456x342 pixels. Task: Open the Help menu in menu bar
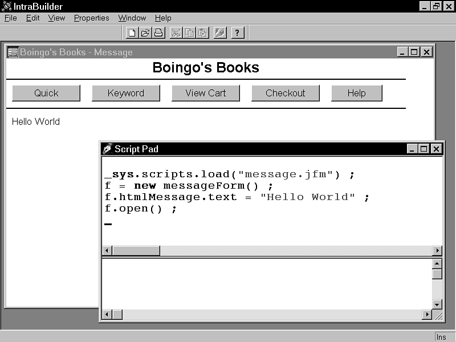(x=163, y=18)
